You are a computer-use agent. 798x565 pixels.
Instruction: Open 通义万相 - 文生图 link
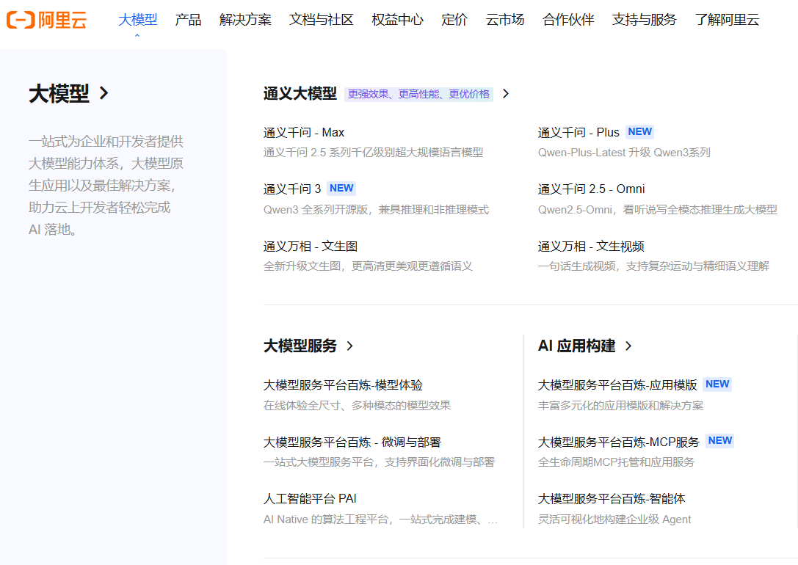tap(311, 247)
